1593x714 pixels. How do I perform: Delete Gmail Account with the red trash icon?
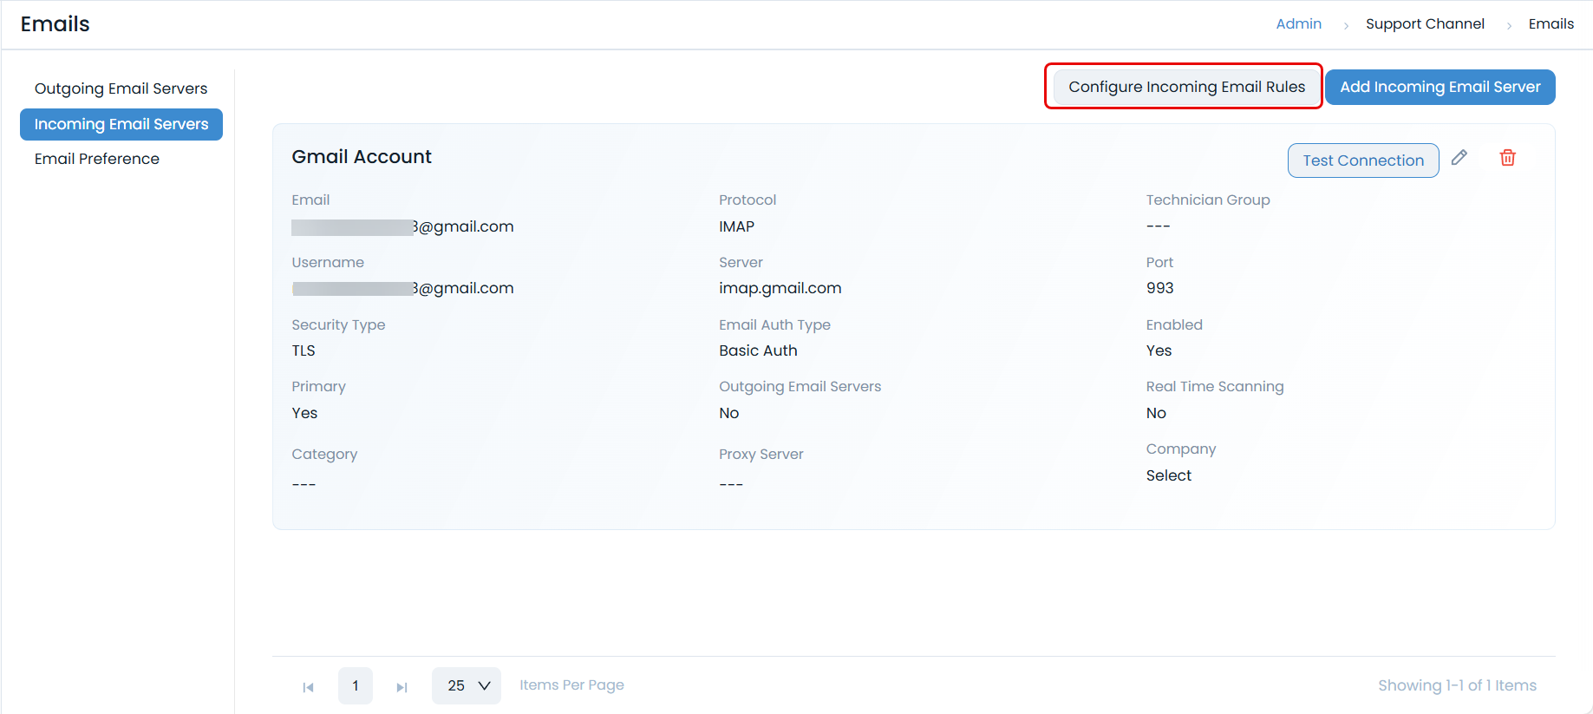click(1507, 158)
